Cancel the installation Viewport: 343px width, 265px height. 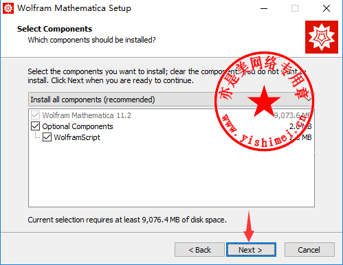pos(309,250)
